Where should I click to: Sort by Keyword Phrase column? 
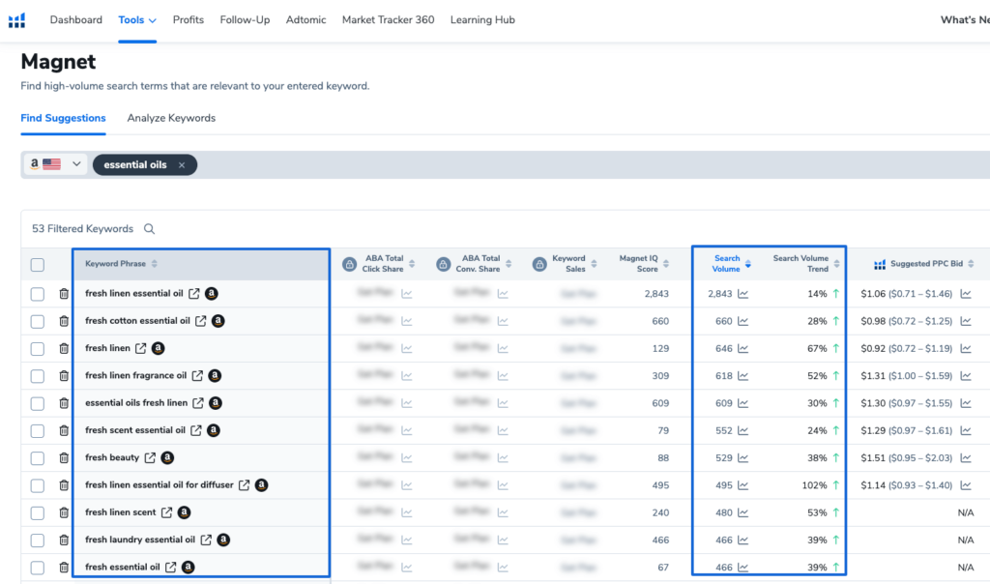click(155, 264)
